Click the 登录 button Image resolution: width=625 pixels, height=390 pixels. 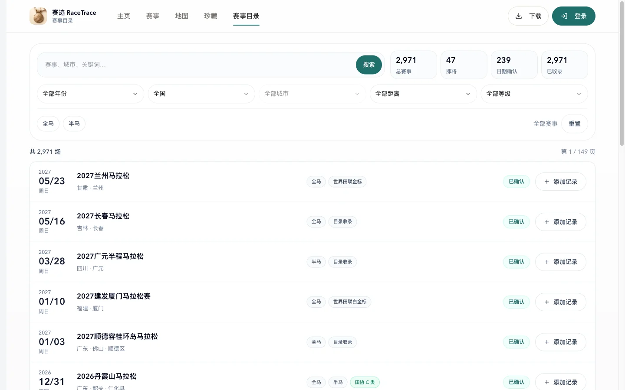[x=574, y=16]
